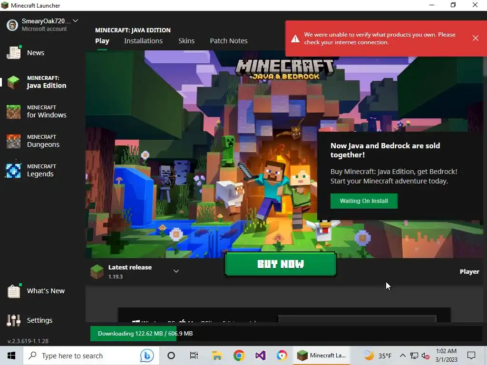Open the Windows Start menu
The width and height of the screenshot is (487, 365).
tap(11, 355)
